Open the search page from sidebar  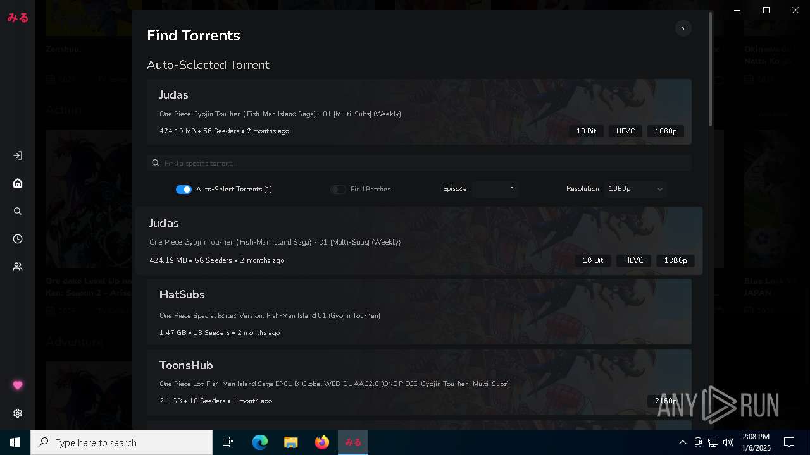pyautogui.click(x=18, y=211)
